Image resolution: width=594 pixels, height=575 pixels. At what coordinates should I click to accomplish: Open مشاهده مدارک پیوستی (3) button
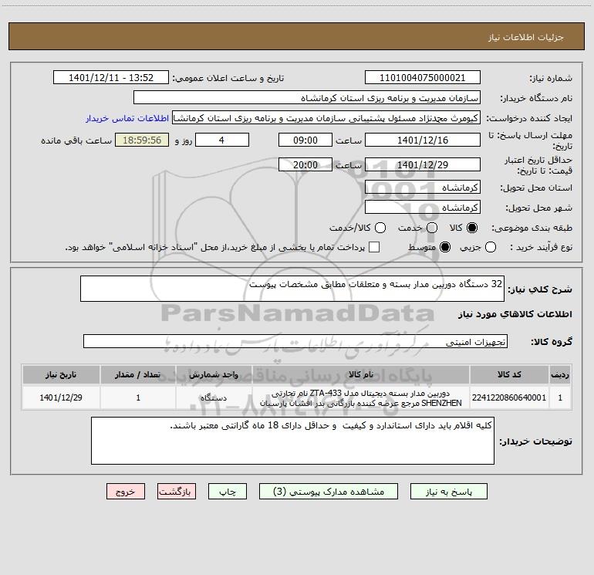tap(329, 491)
